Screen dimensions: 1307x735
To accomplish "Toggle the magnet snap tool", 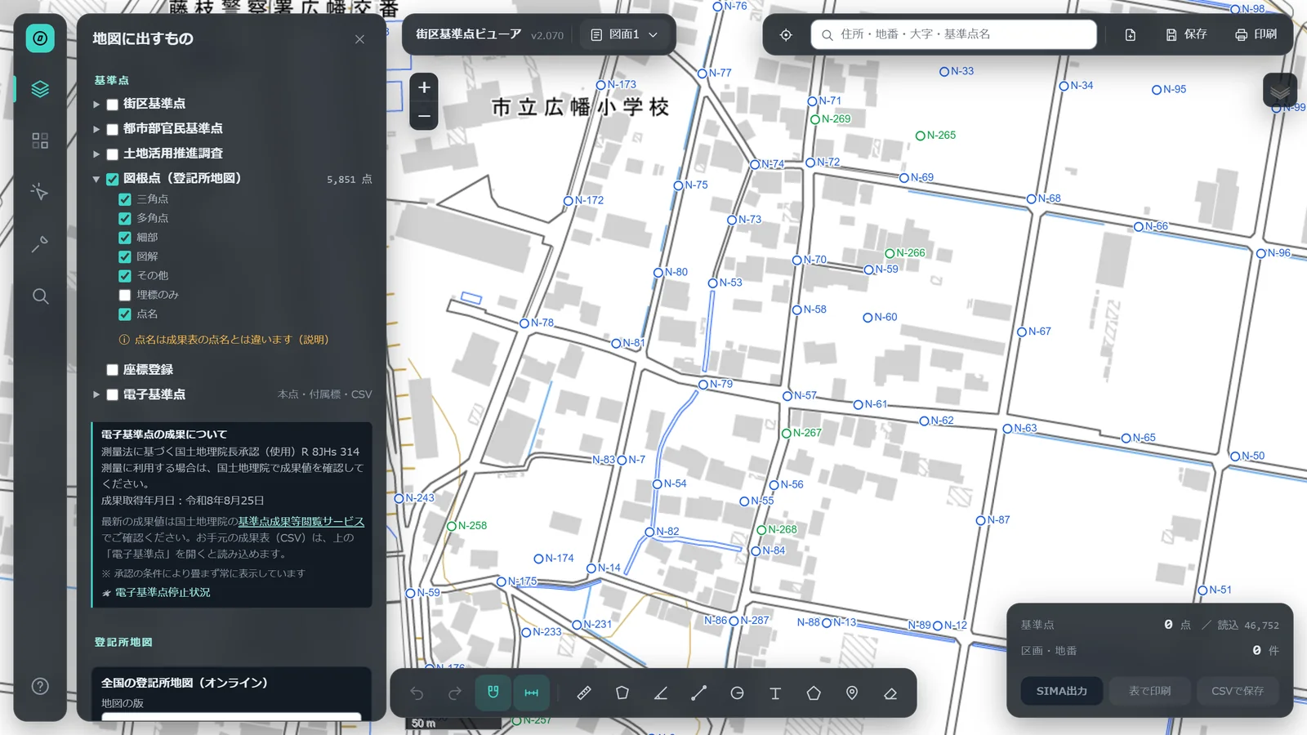I will point(493,693).
